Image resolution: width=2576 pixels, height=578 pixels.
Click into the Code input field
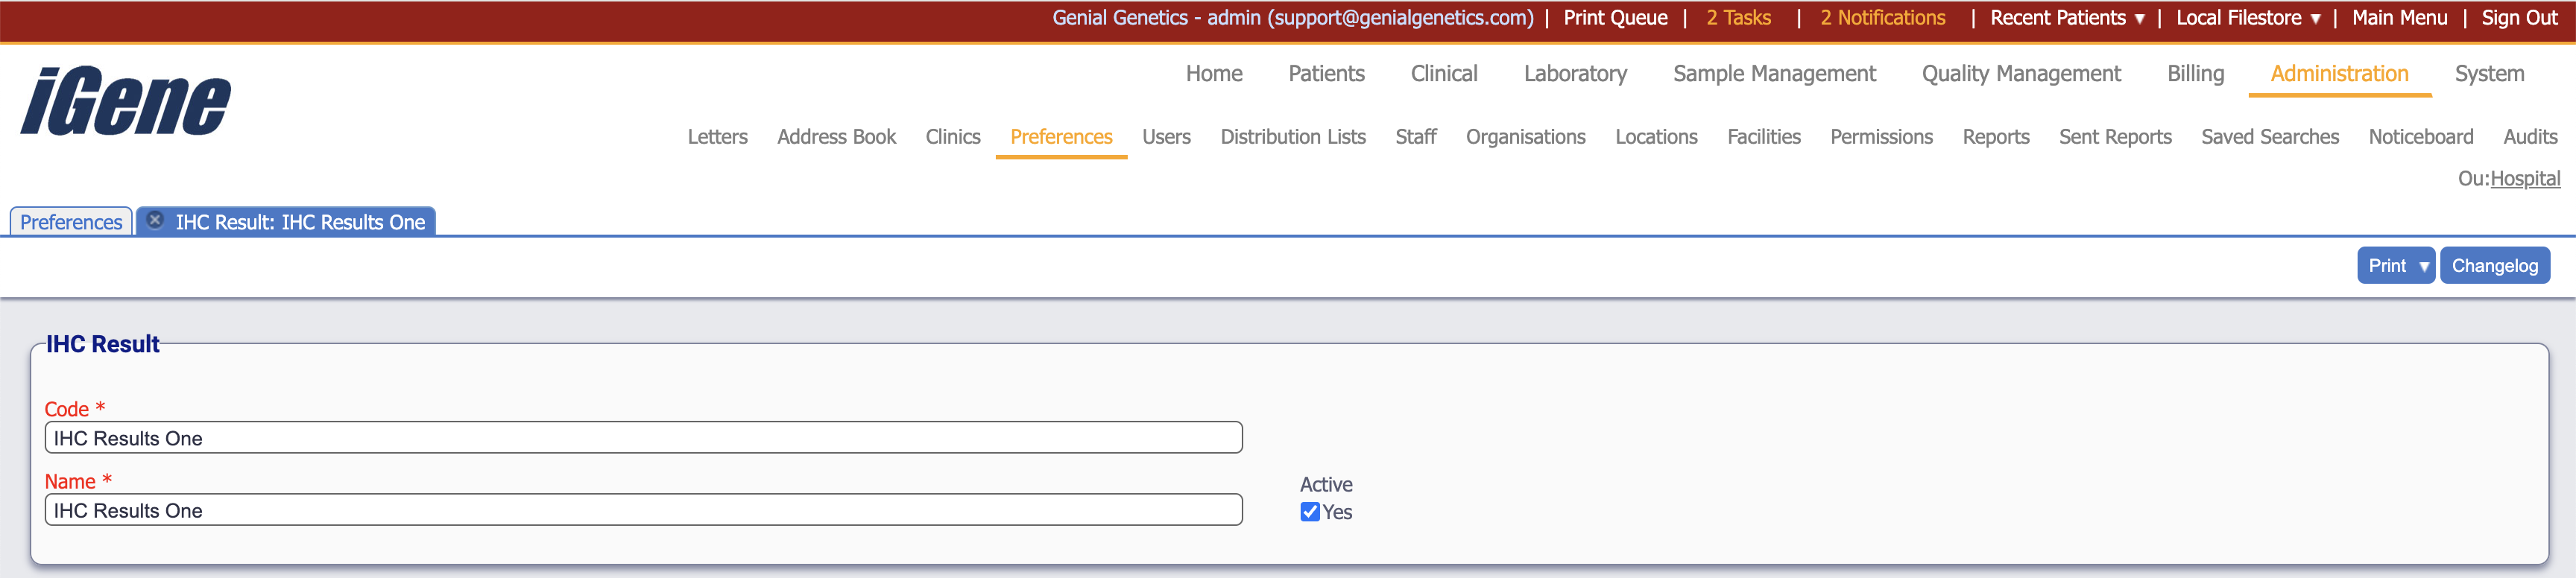(x=643, y=438)
